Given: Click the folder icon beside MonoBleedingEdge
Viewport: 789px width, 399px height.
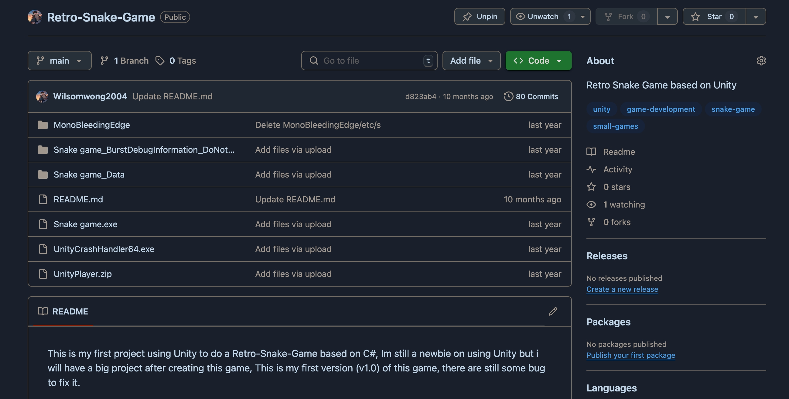Looking at the screenshot, I should click(x=43, y=125).
